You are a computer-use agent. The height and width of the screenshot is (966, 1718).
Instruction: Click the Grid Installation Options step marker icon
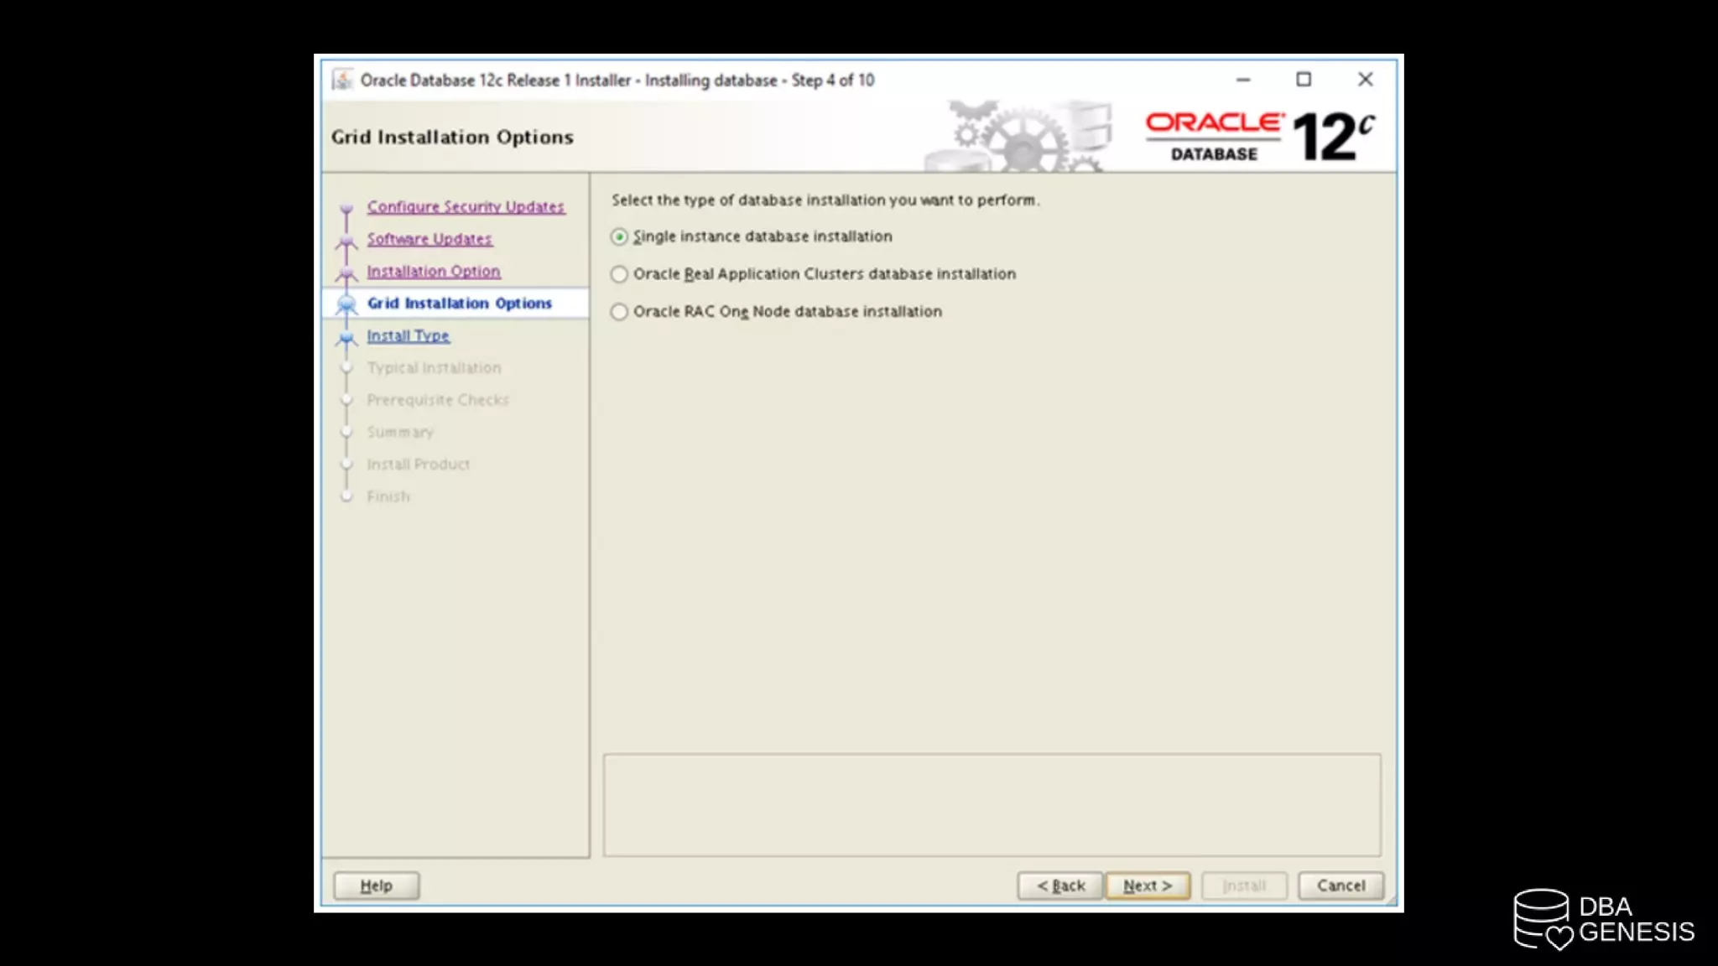346,304
